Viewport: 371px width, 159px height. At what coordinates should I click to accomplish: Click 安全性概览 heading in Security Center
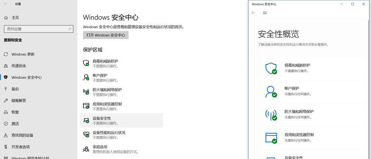278,34
